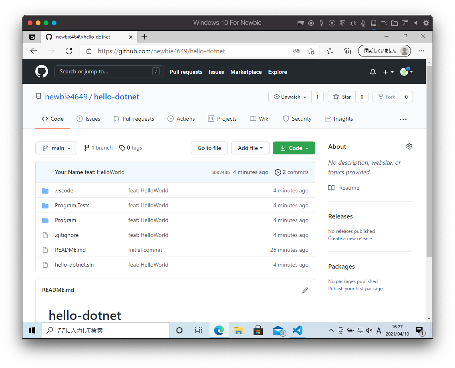Viewport: 455px width, 368px height.
Task: Click Pull requests in top navigation
Action: tap(186, 72)
